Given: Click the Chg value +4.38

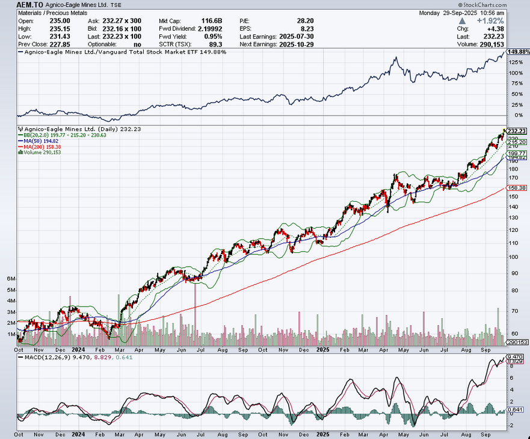Looking at the screenshot, I should pos(496,29).
